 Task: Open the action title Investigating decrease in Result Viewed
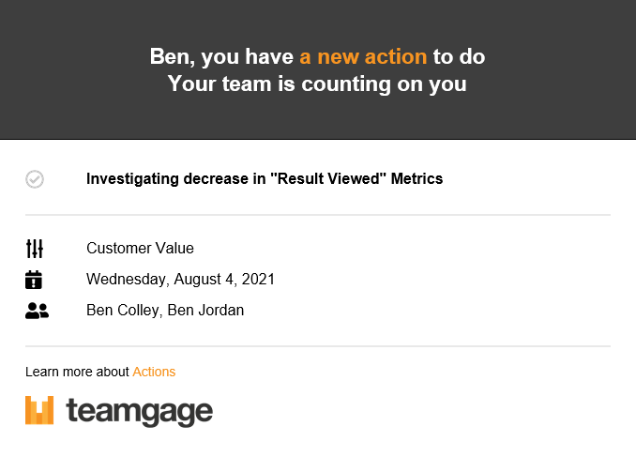[265, 178]
